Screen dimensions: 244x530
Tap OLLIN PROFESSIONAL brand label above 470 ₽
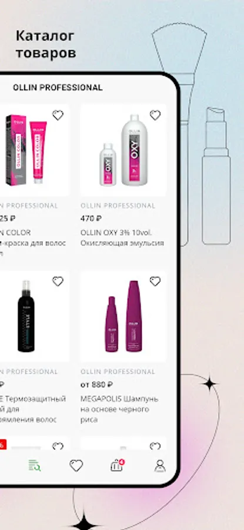point(118,206)
